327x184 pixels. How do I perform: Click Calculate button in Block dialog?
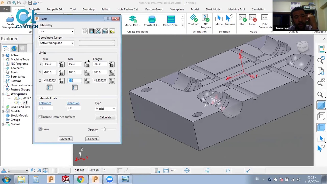pyautogui.click(x=106, y=117)
